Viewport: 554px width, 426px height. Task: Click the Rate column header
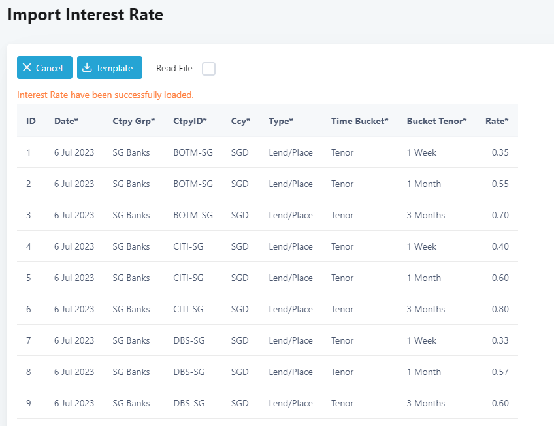coord(497,121)
